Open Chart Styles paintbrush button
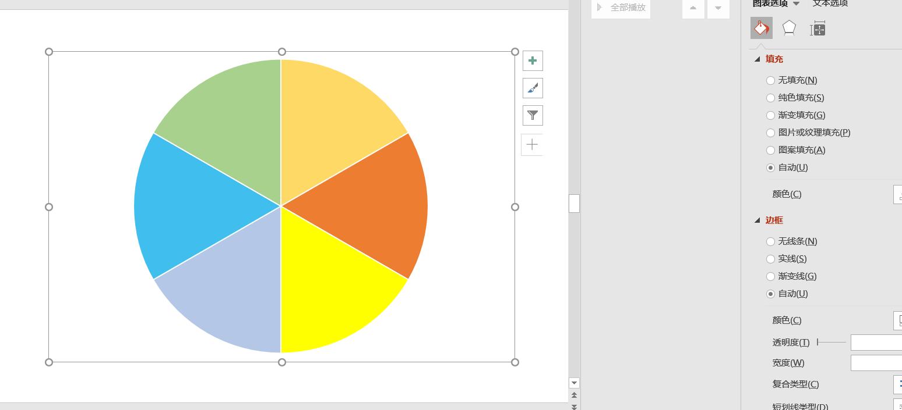 533,88
